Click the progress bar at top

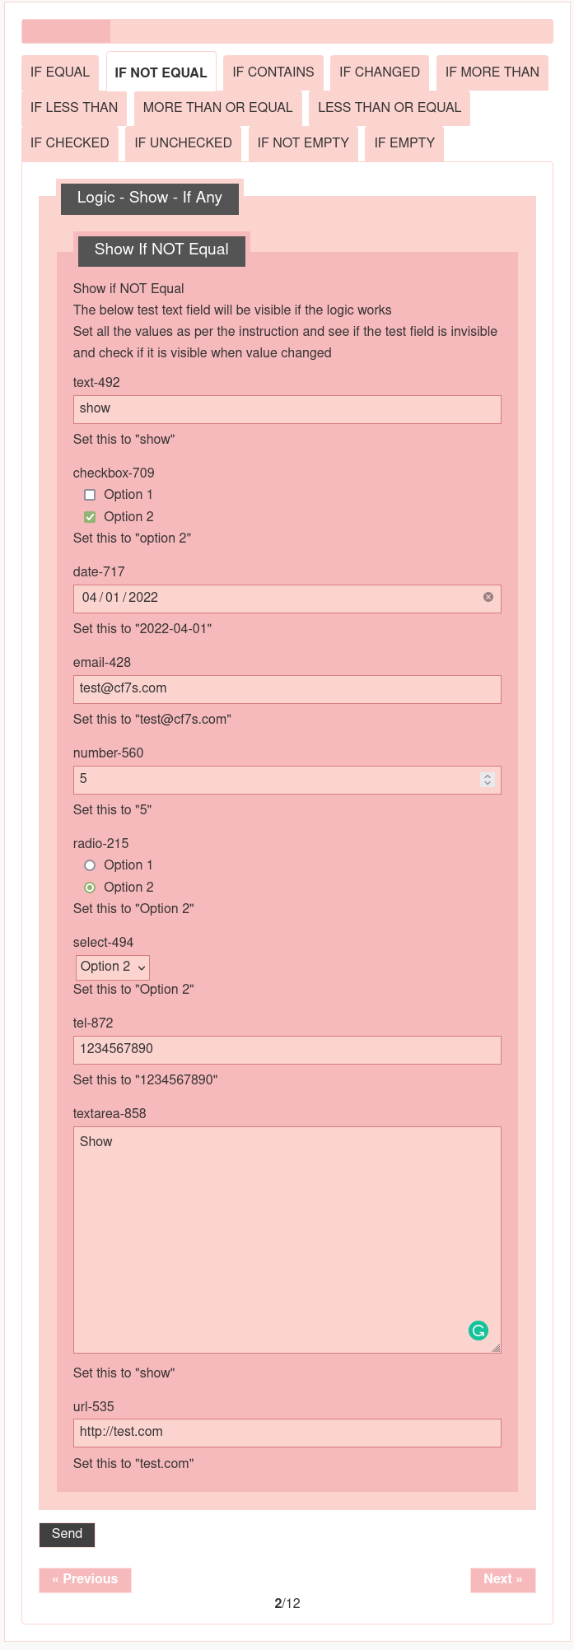(287, 31)
